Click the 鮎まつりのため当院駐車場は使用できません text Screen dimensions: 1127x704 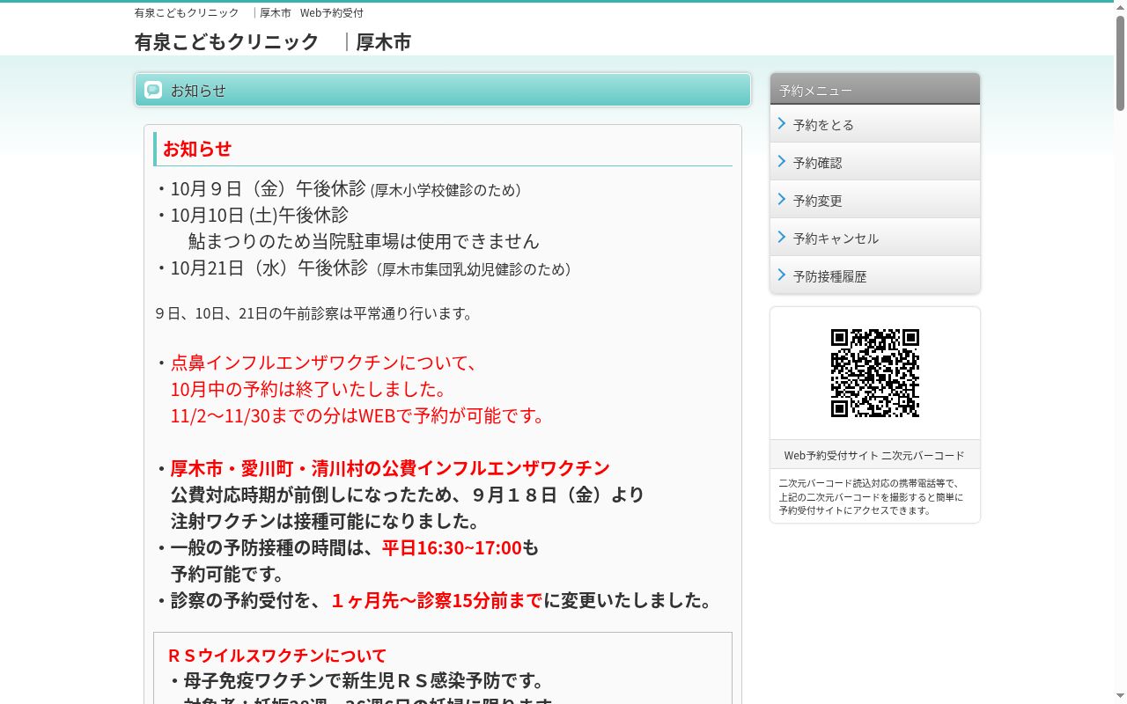[364, 241]
